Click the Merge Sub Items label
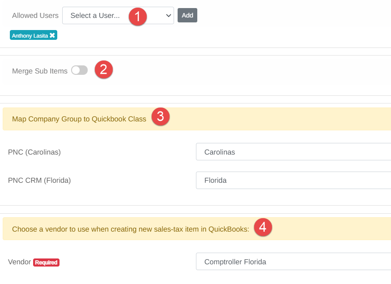The height and width of the screenshot is (284, 391). 40,71
